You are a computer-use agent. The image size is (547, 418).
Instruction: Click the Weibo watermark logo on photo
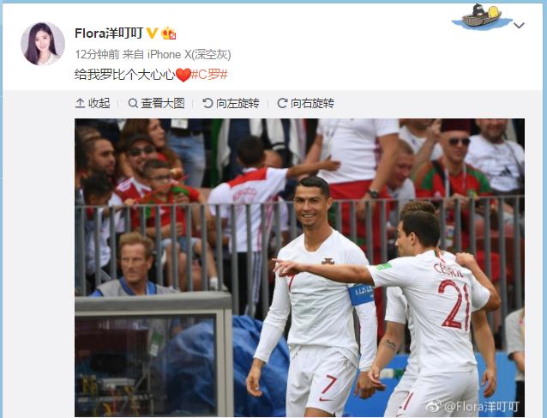[x=434, y=407]
